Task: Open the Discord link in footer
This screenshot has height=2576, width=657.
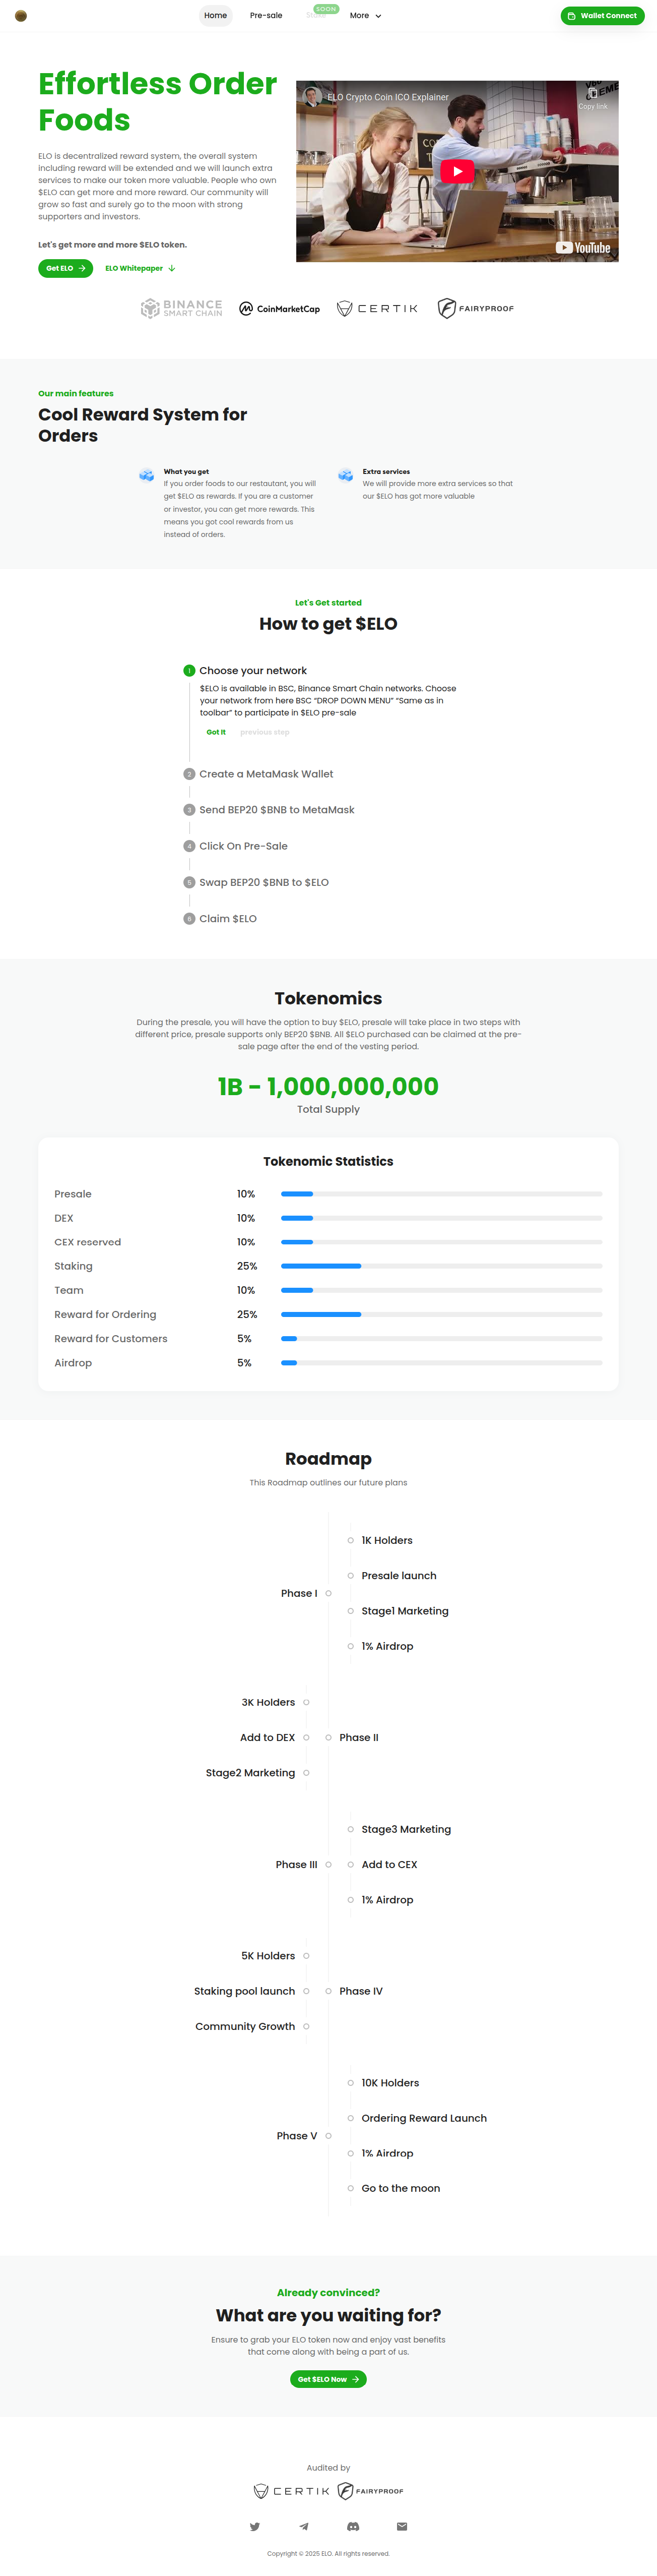Action: click(353, 2526)
